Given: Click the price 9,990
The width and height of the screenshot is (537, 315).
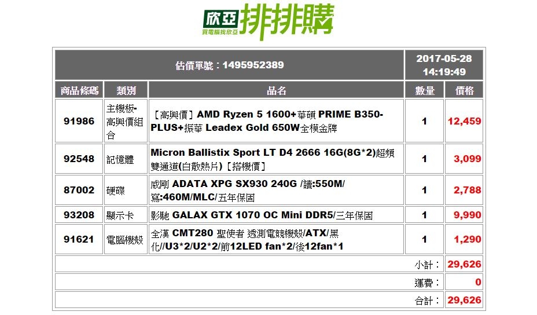Looking at the screenshot, I should tap(468, 215).
